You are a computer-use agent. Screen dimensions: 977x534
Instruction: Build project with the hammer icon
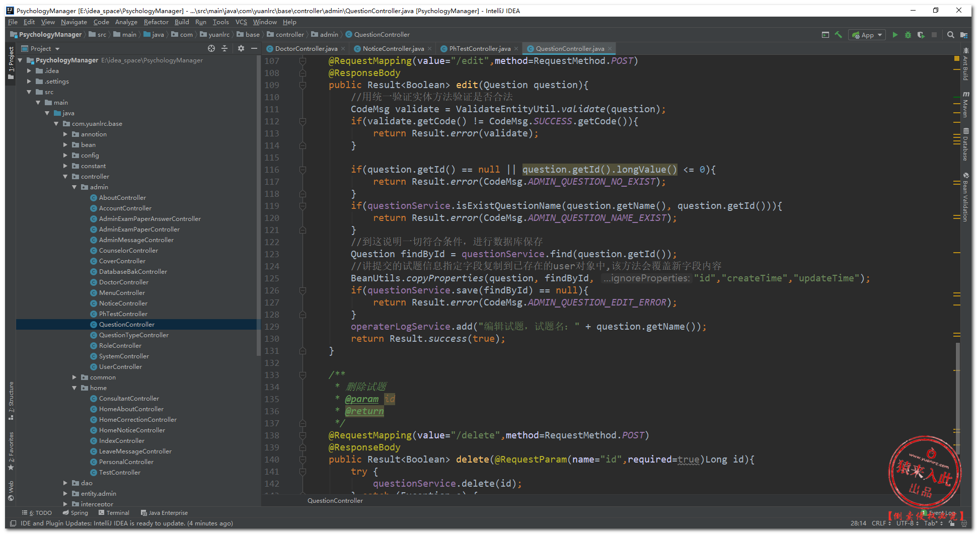(838, 35)
